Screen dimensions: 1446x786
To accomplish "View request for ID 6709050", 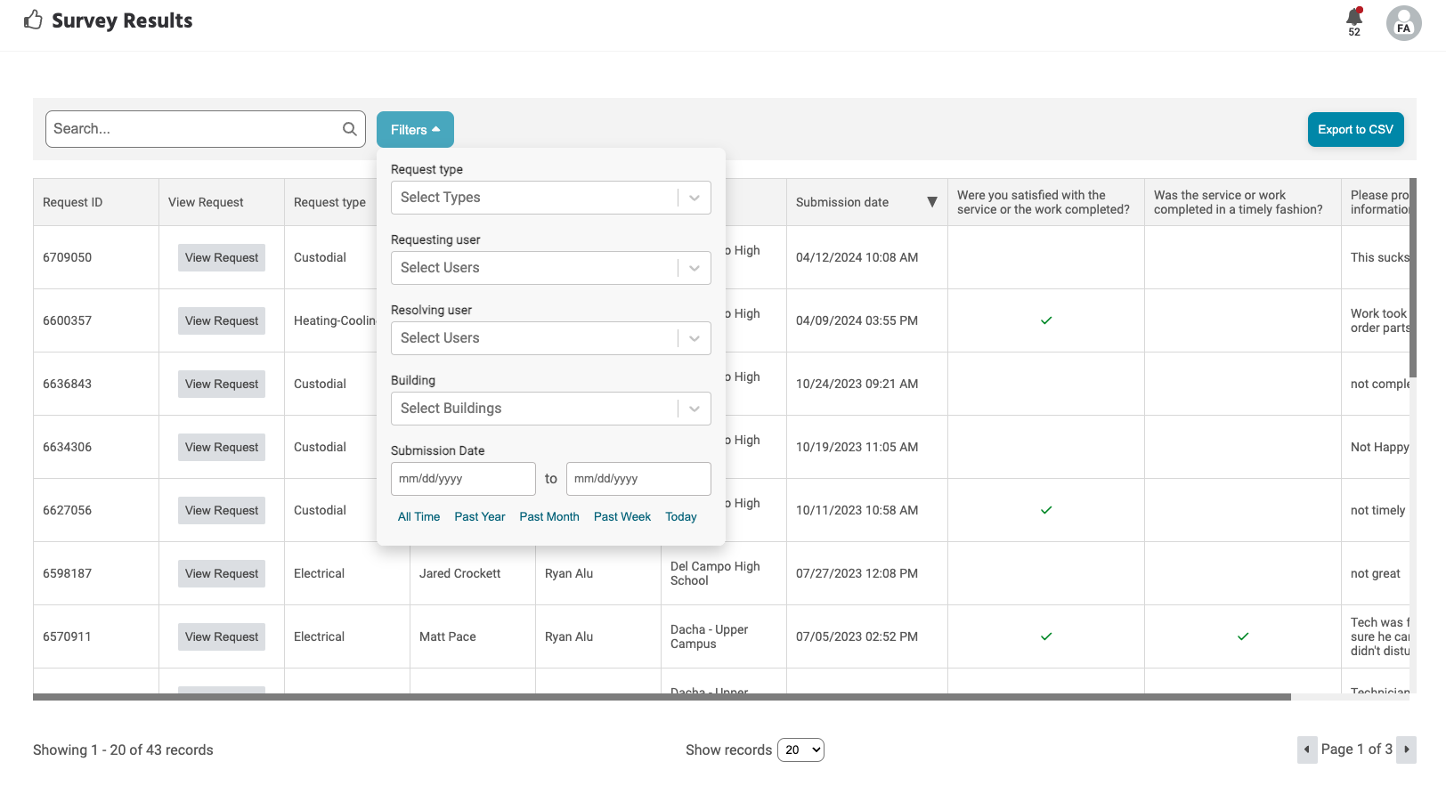I will [222, 258].
